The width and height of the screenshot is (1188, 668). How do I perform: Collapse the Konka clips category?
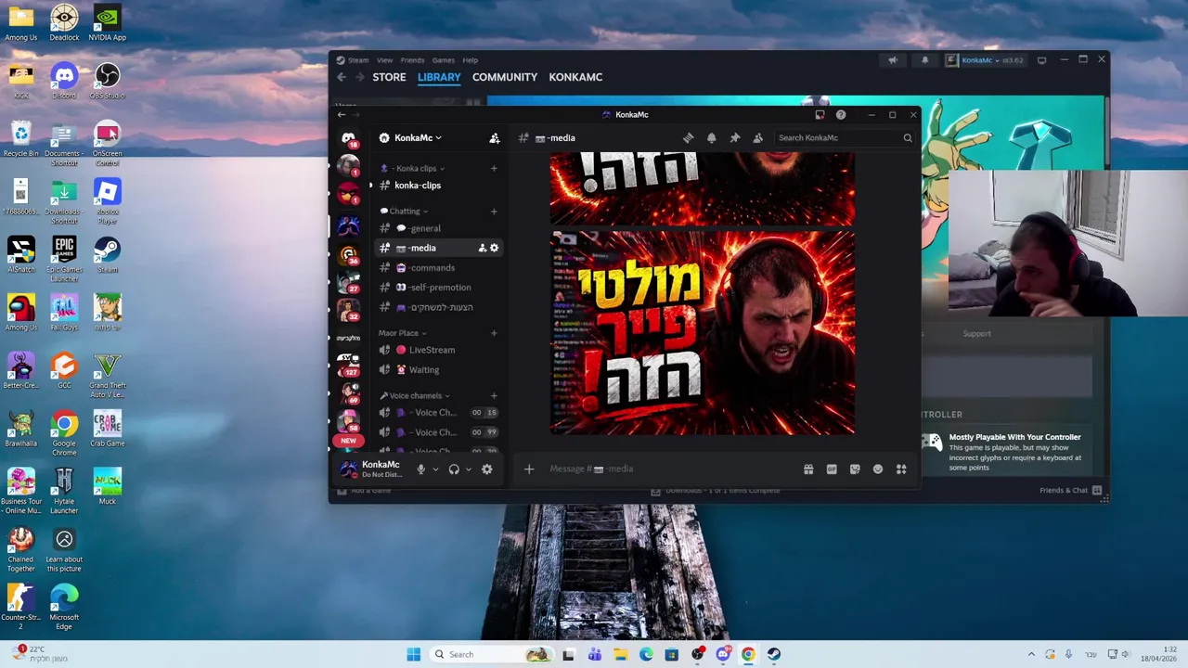pyautogui.click(x=413, y=169)
